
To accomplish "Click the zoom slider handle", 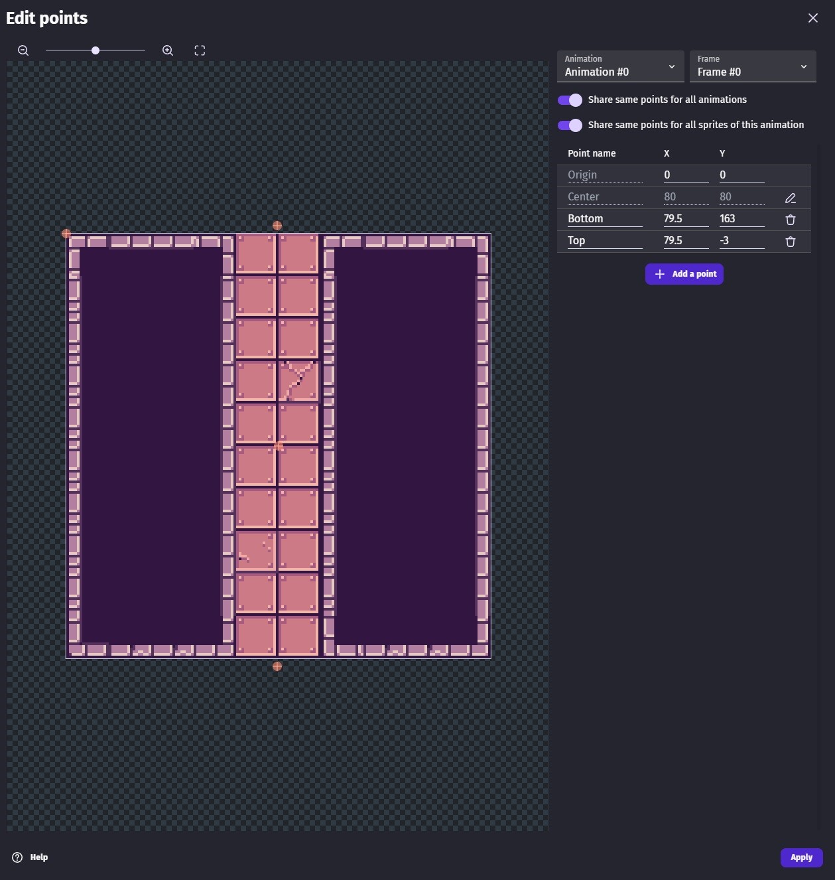I will tap(96, 50).
